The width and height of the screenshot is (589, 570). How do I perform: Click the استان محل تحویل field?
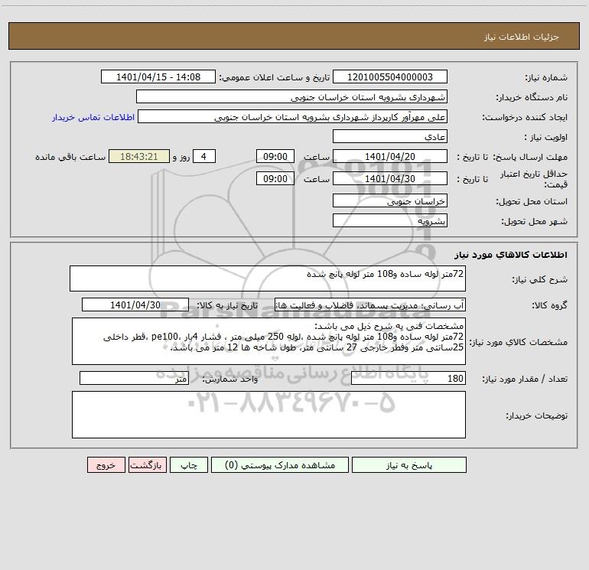pyautogui.click(x=390, y=201)
